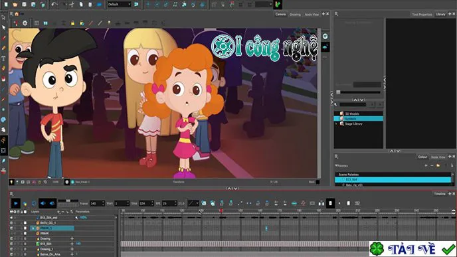The width and height of the screenshot is (457, 257).
Task: Select the white arrow tool in left toolbar
Action: tap(3, 27)
